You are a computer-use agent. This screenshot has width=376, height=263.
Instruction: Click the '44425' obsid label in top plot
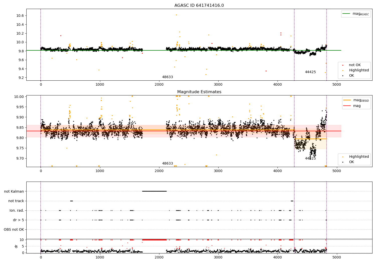310,72
